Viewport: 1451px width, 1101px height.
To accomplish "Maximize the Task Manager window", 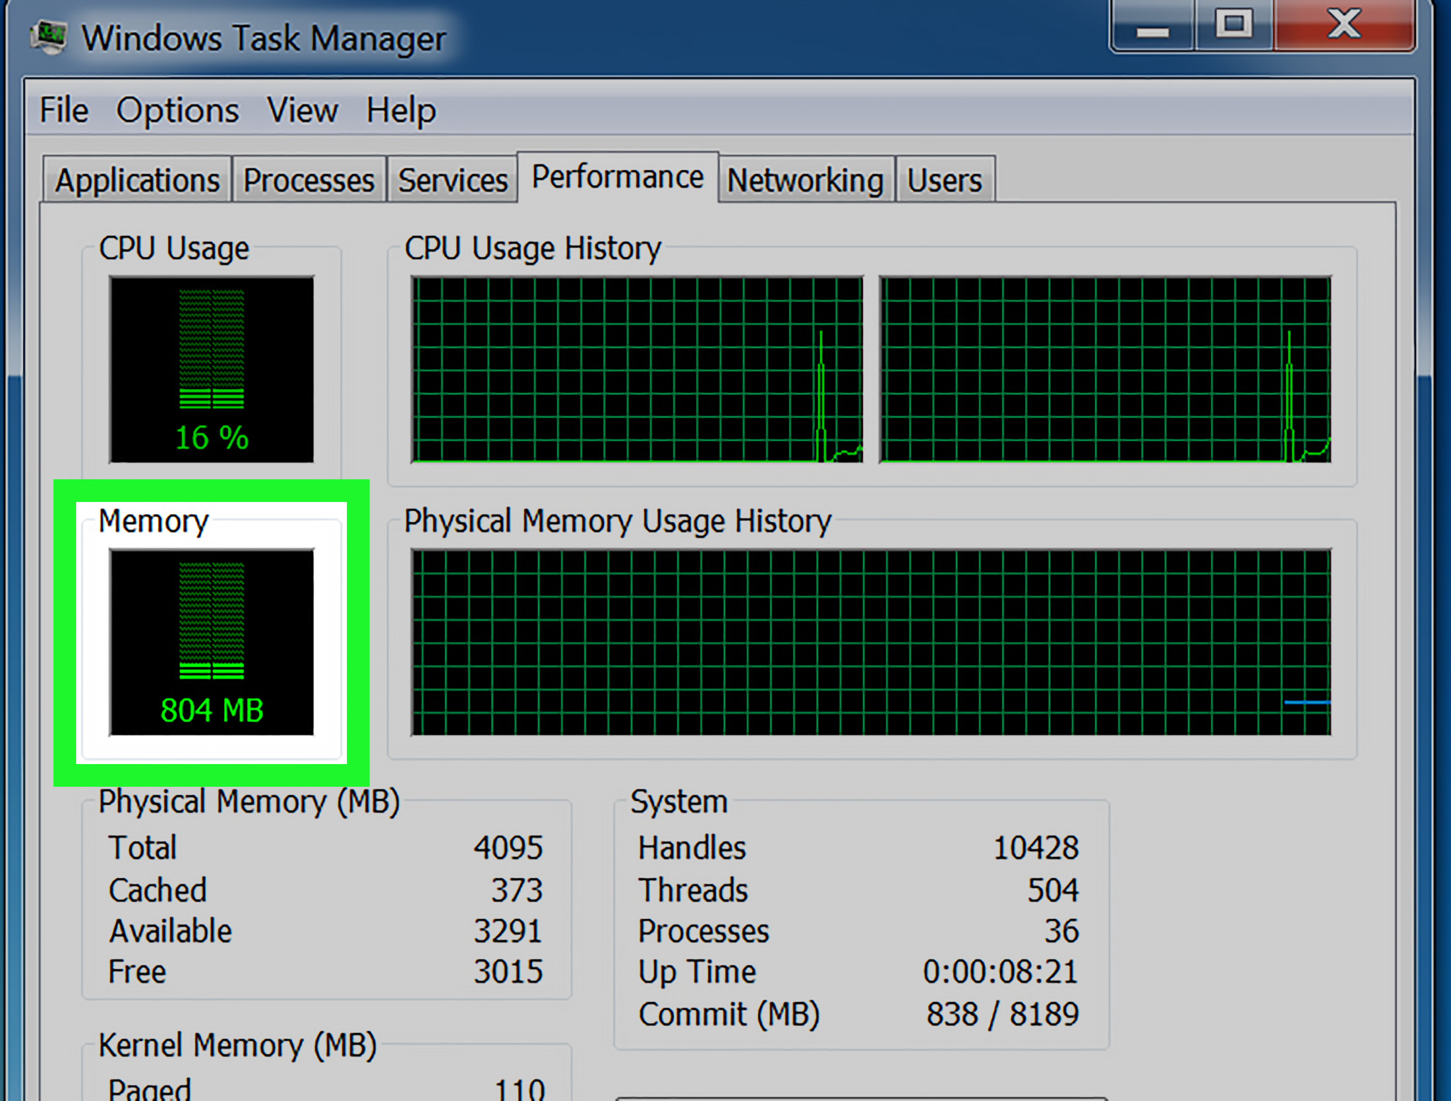I will click(x=1234, y=25).
